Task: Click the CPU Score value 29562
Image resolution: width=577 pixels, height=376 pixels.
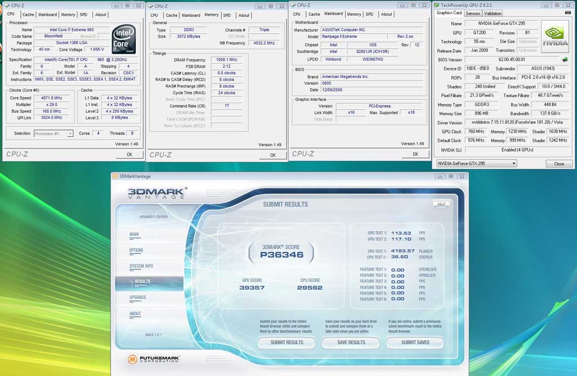Action: coord(310,287)
